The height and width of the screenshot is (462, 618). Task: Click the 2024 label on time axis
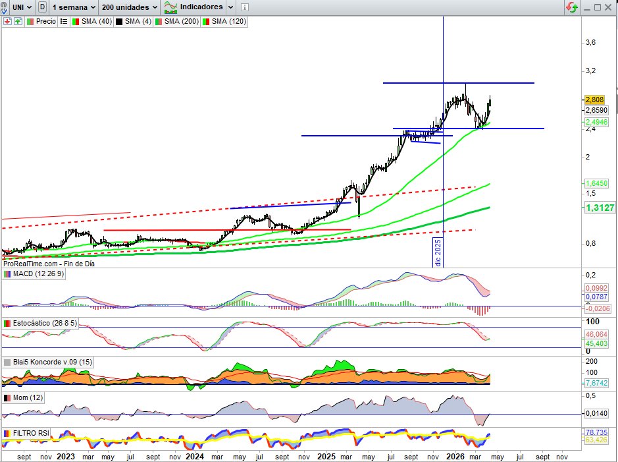point(195,457)
